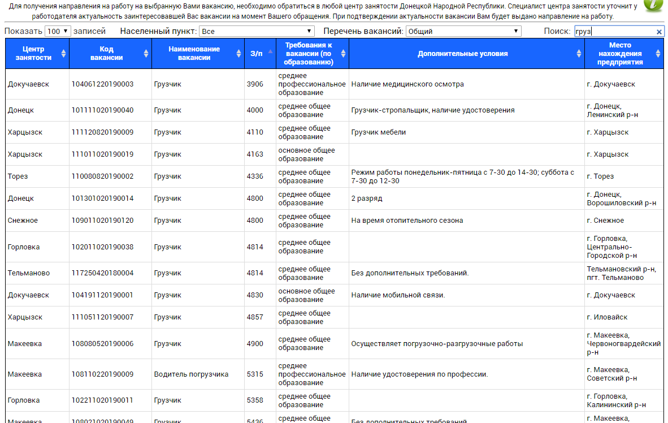Click the Центр занятости header text
Image resolution: width=668 pixels, height=423 pixels.
tap(33, 53)
